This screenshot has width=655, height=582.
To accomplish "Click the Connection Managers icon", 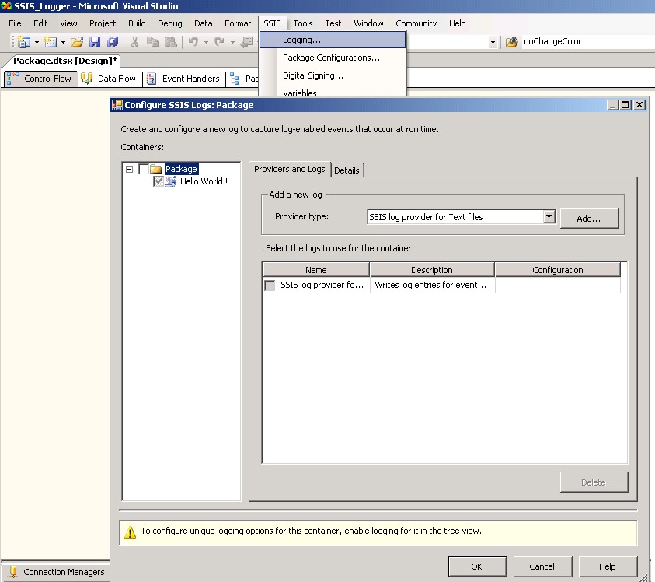I will 13,572.
